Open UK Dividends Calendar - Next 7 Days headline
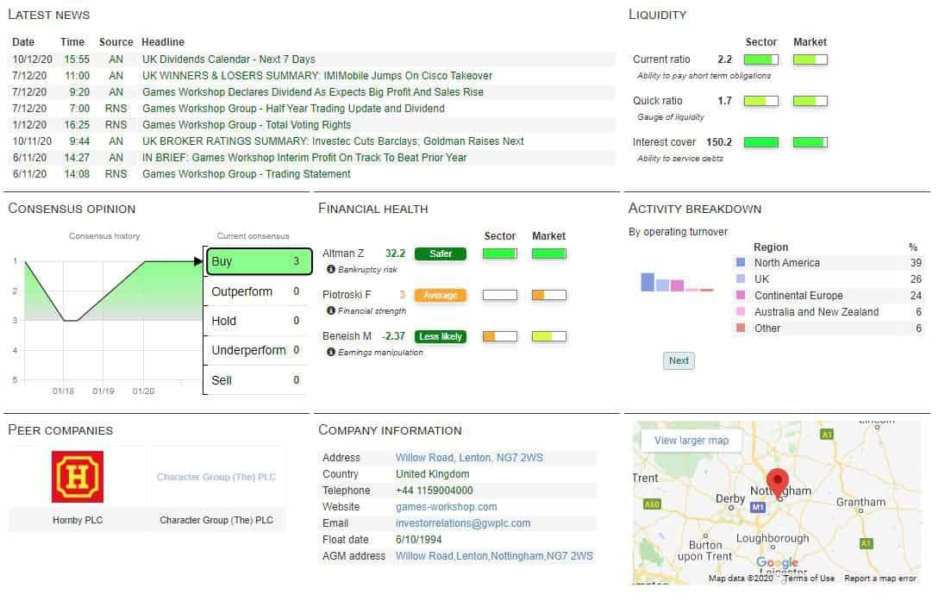This screenshot has height=601, width=945. (229, 59)
